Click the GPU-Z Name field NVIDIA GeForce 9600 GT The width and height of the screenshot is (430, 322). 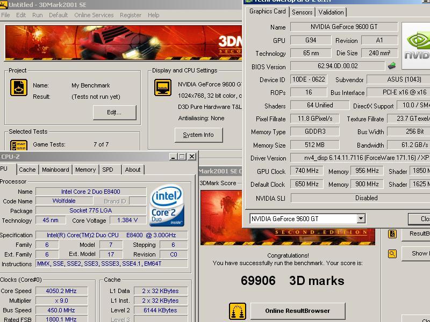coord(344,27)
